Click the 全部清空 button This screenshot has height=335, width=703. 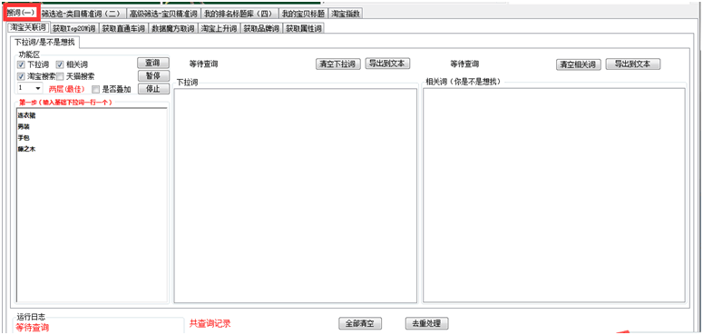[360, 323]
